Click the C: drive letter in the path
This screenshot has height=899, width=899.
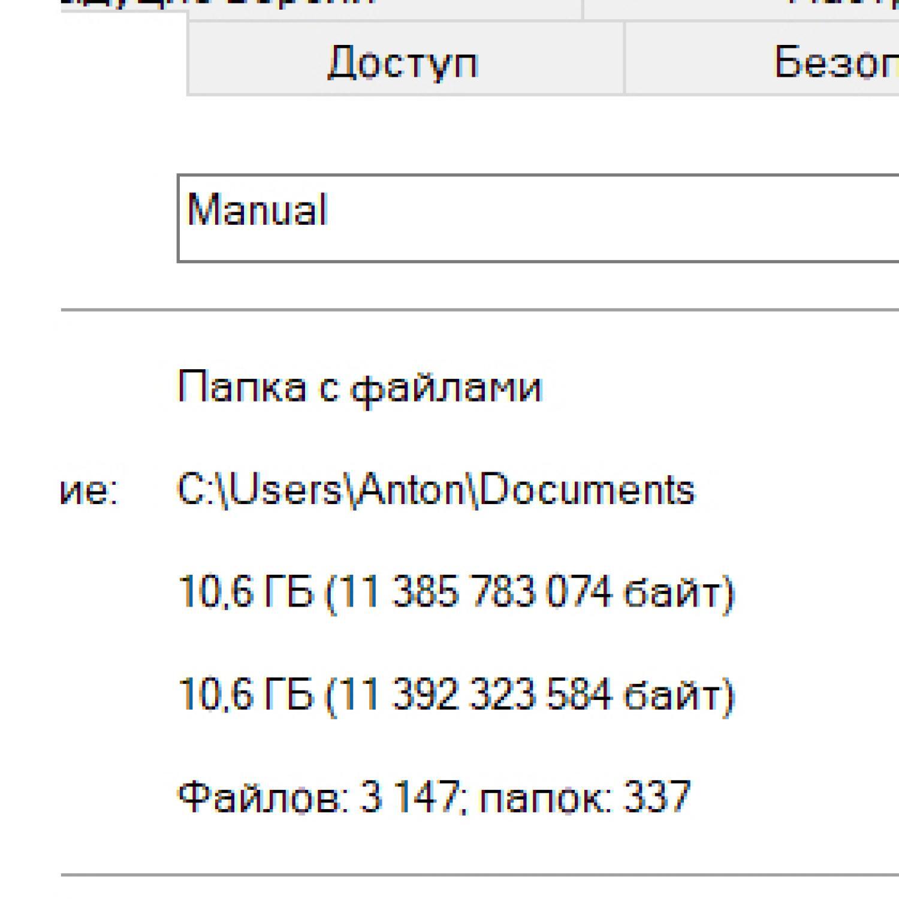(x=195, y=490)
